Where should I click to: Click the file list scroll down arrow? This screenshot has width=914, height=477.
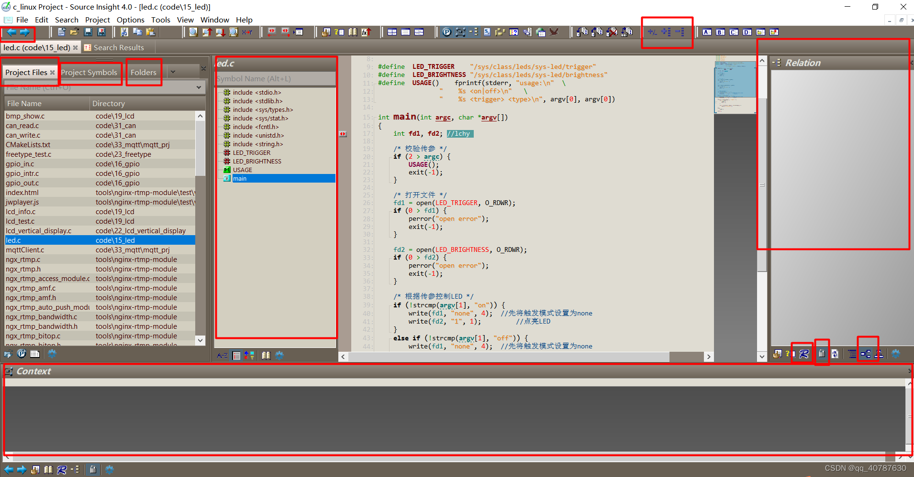(x=201, y=340)
